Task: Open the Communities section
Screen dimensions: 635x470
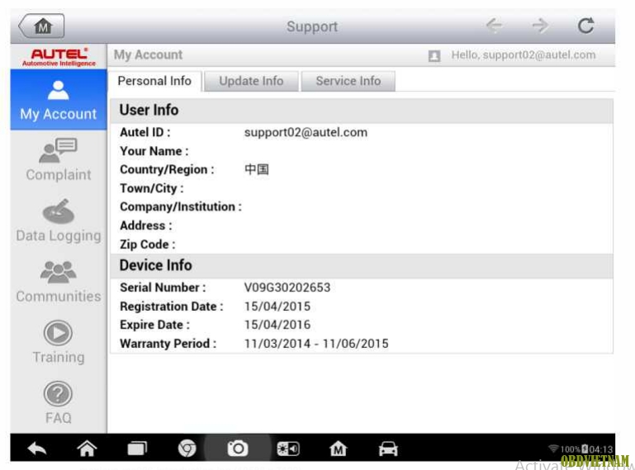Action: pyautogui.click(x=59, y=281)
